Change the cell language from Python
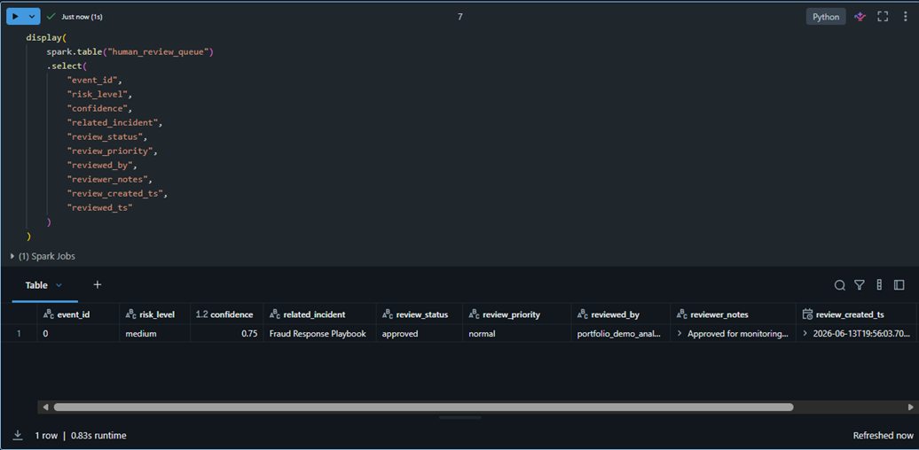The width and height of the screenshot is (919, 450). (826, 16)
